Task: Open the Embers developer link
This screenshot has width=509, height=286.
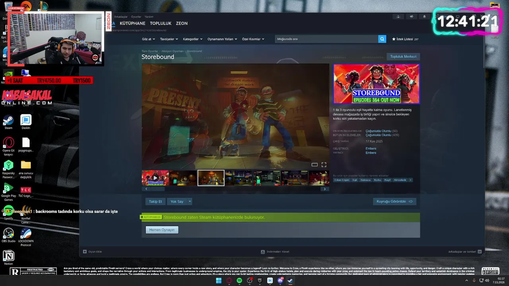Action: point(371,149)
